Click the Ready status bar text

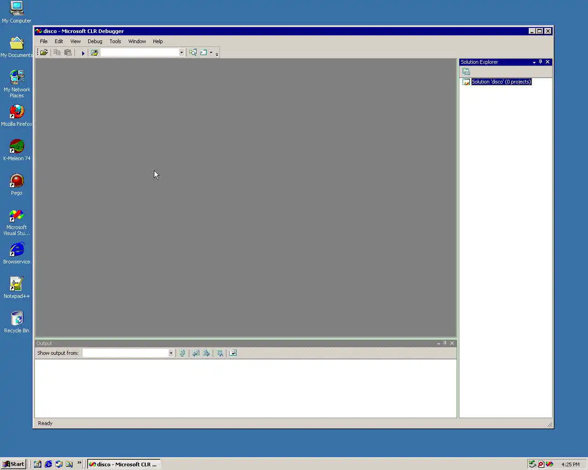click(45, 423)
